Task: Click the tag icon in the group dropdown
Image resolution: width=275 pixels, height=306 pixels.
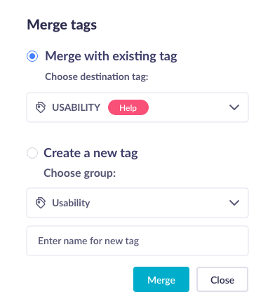Action: click(x=41, y=203)
